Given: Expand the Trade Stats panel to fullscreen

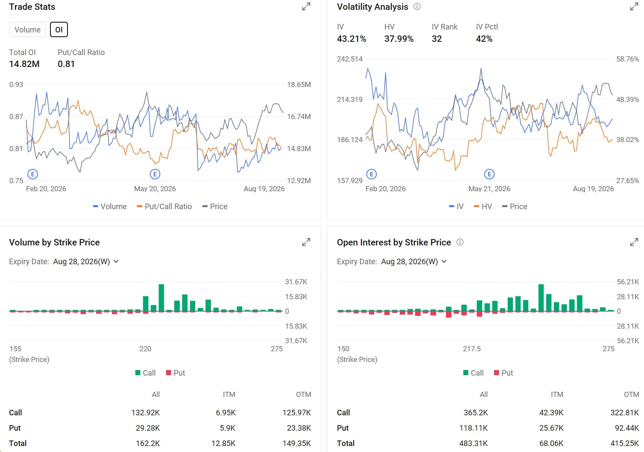Looking at the screenshot, I should click(306, 7).
